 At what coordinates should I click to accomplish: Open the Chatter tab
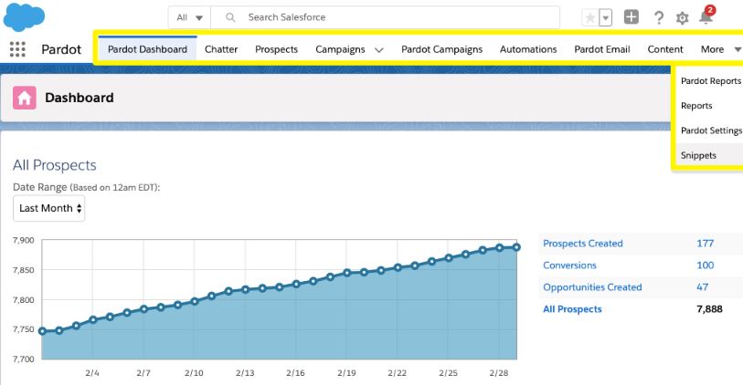(221, 49)
